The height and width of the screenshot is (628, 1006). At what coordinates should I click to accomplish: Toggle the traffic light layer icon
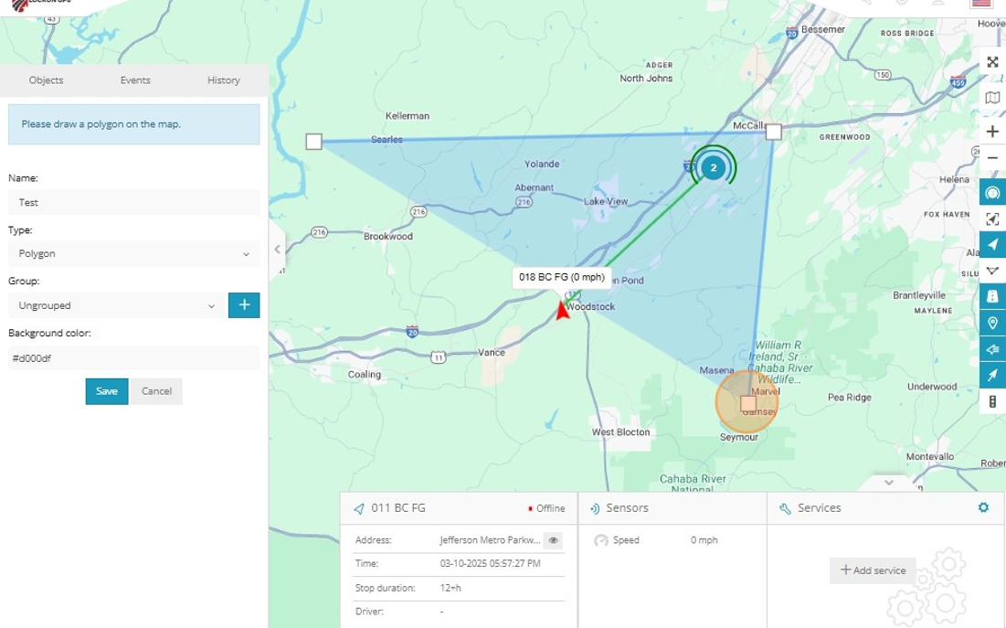[992, 401]
